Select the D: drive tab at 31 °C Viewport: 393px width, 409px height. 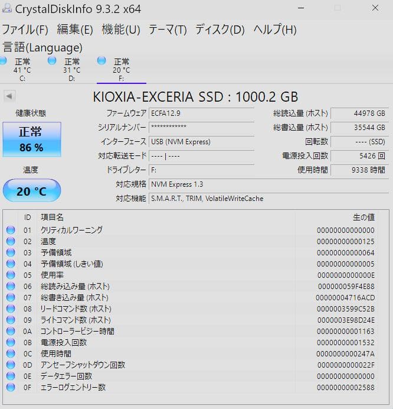pos(72,69)
